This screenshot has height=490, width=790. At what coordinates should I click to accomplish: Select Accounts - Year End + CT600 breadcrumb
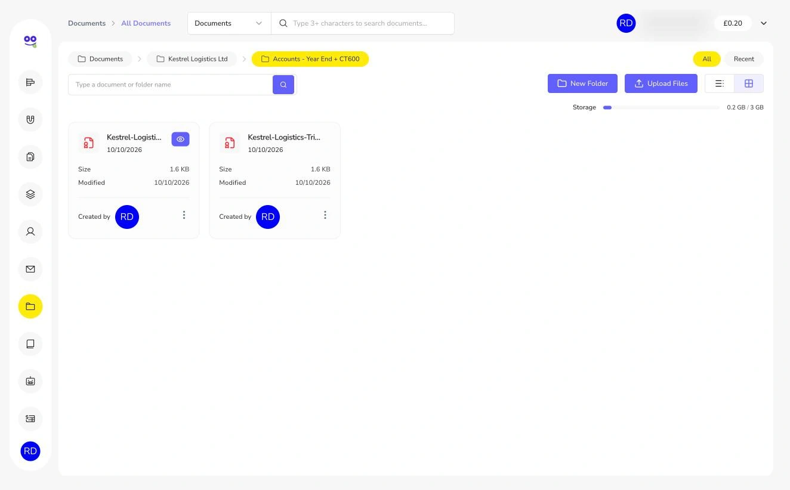310,59
